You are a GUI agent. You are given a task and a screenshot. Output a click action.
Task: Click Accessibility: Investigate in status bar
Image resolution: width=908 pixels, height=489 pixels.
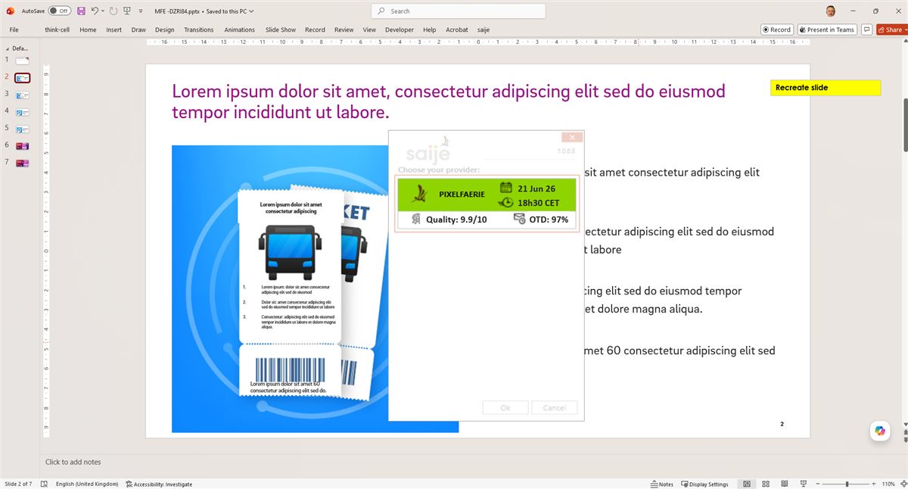pyautogui.click(x=159, y=484)
